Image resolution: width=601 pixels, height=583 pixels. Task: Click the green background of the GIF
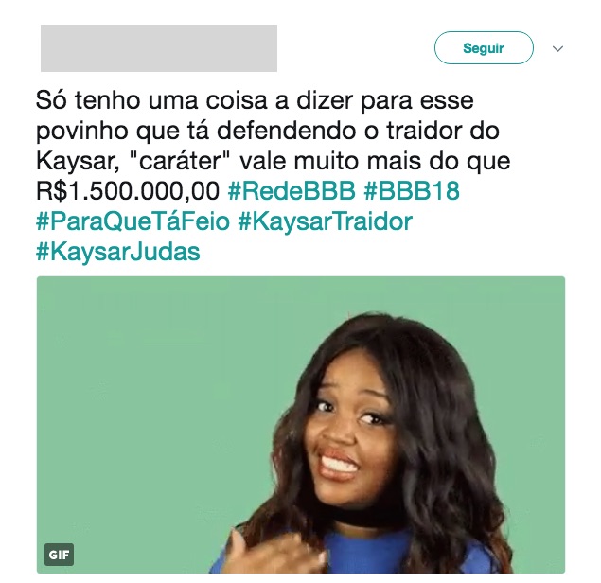153,383
